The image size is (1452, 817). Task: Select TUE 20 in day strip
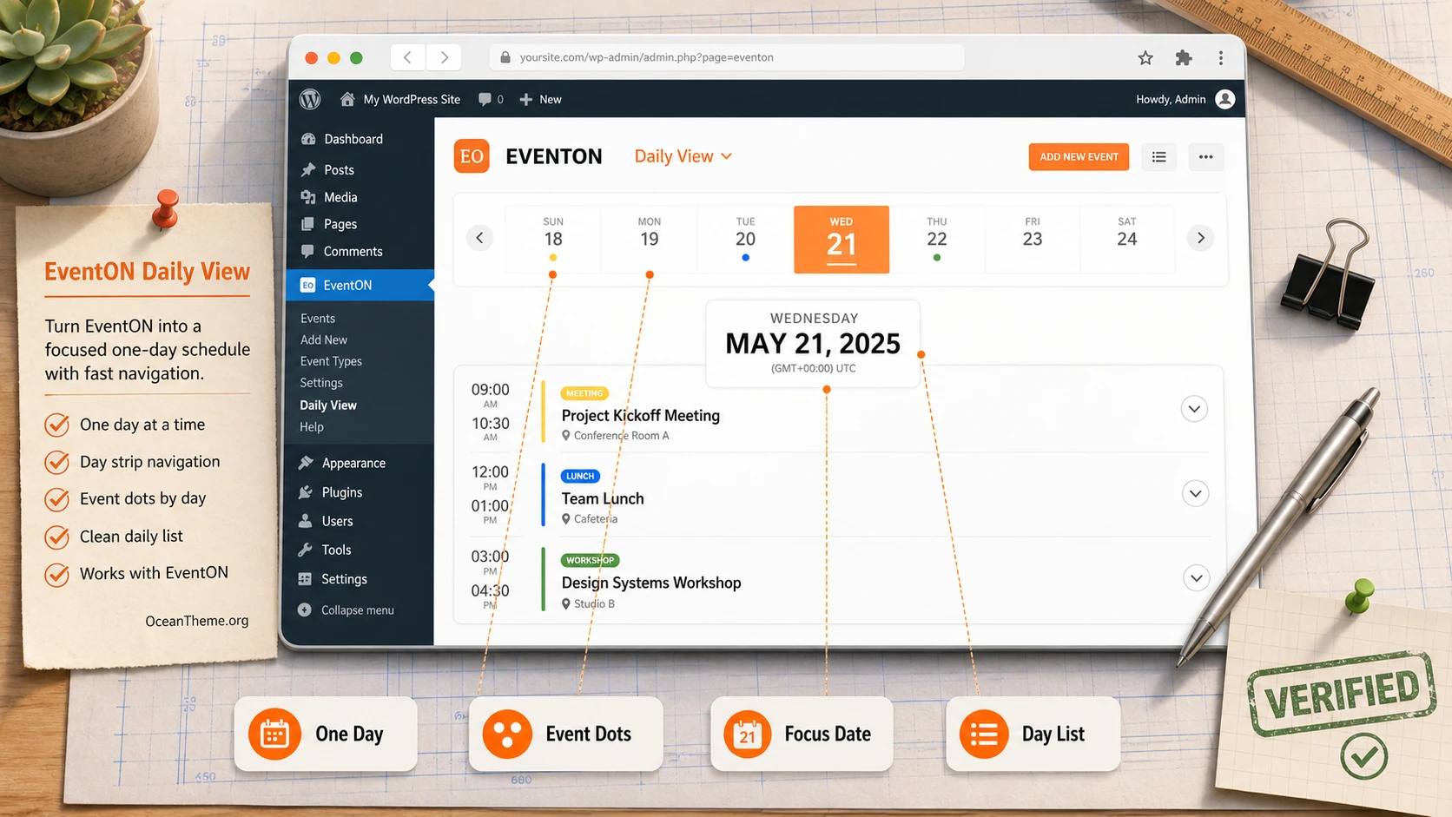click(x=745, y=239)
